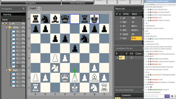Go to move 'Bg2' in the move list
The image size is (176, 99).
126,22
